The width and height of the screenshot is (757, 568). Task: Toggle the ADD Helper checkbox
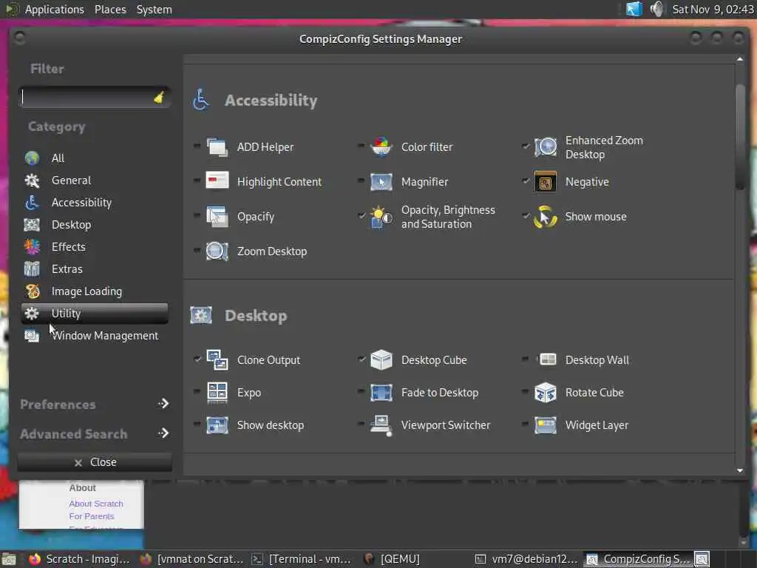(x=197, y=146)
